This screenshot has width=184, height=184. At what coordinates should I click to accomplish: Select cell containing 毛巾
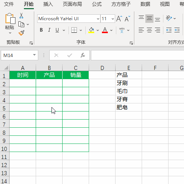(x=128, y=91)
